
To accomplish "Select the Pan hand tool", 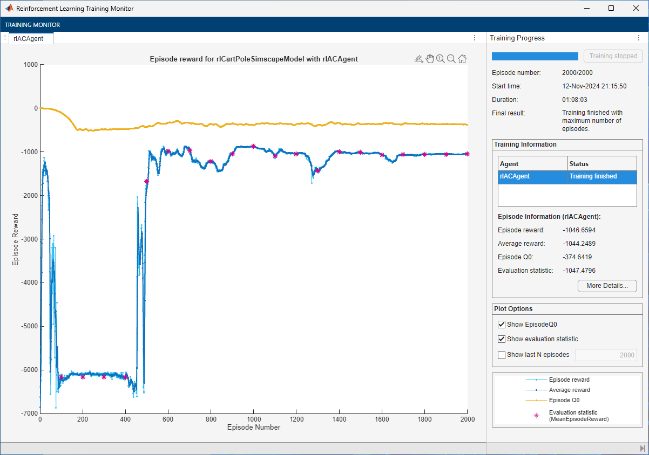I will (x=430, y=59).
